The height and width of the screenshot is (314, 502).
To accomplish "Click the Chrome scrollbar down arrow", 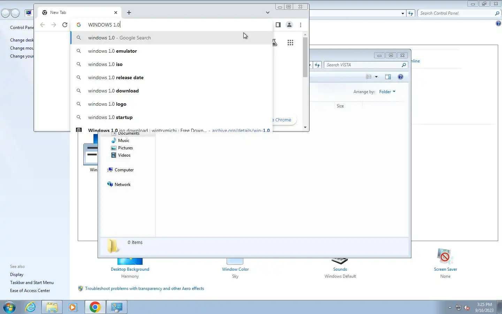I will pos(305,127).
